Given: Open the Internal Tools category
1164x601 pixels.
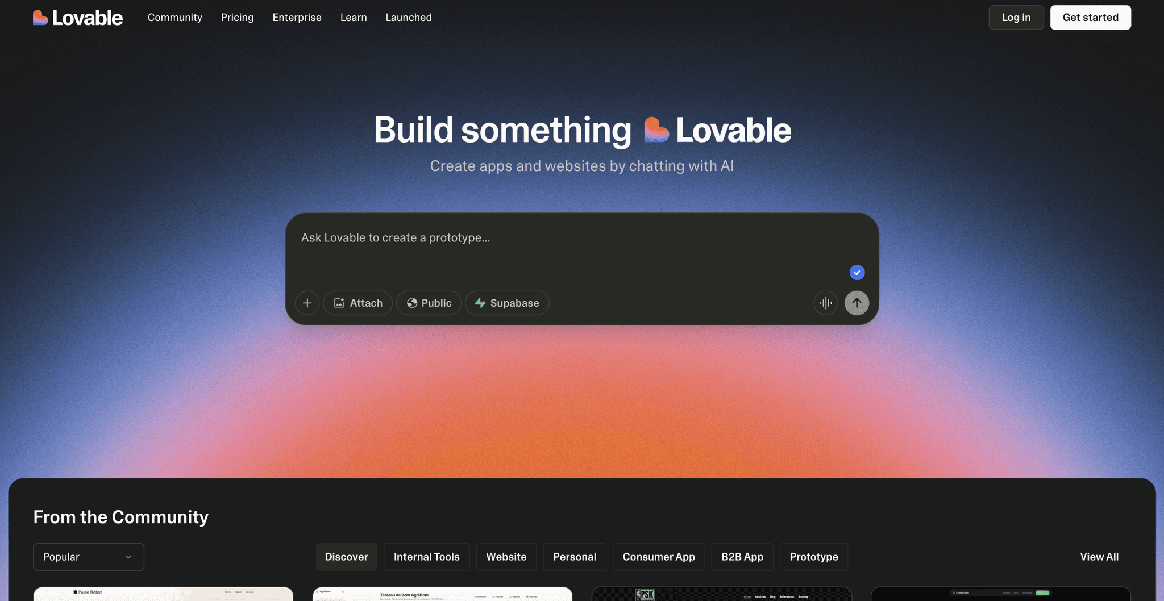Looking at the screenshot, I should tap(427, 557).
